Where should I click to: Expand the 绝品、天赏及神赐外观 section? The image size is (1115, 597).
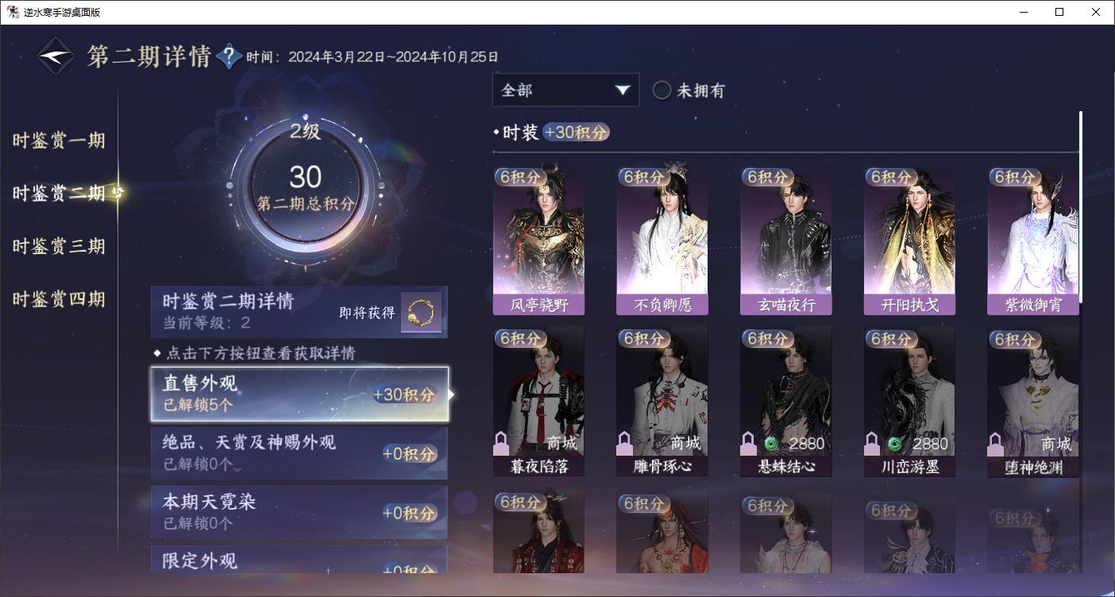(x=299, y=453)
